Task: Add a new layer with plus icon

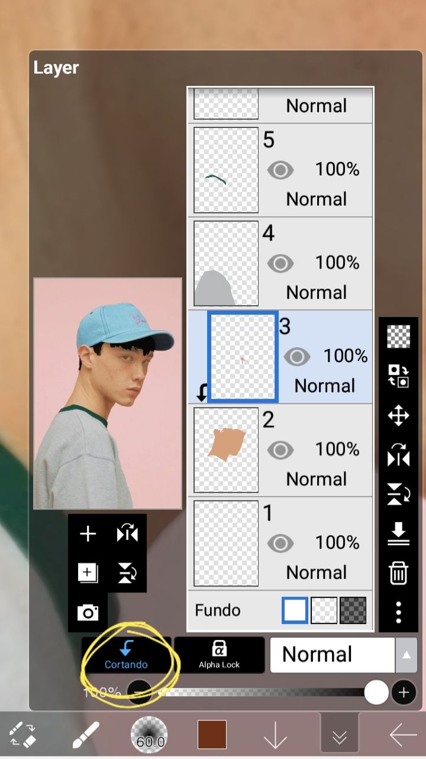Action: [x=88, y=534]
